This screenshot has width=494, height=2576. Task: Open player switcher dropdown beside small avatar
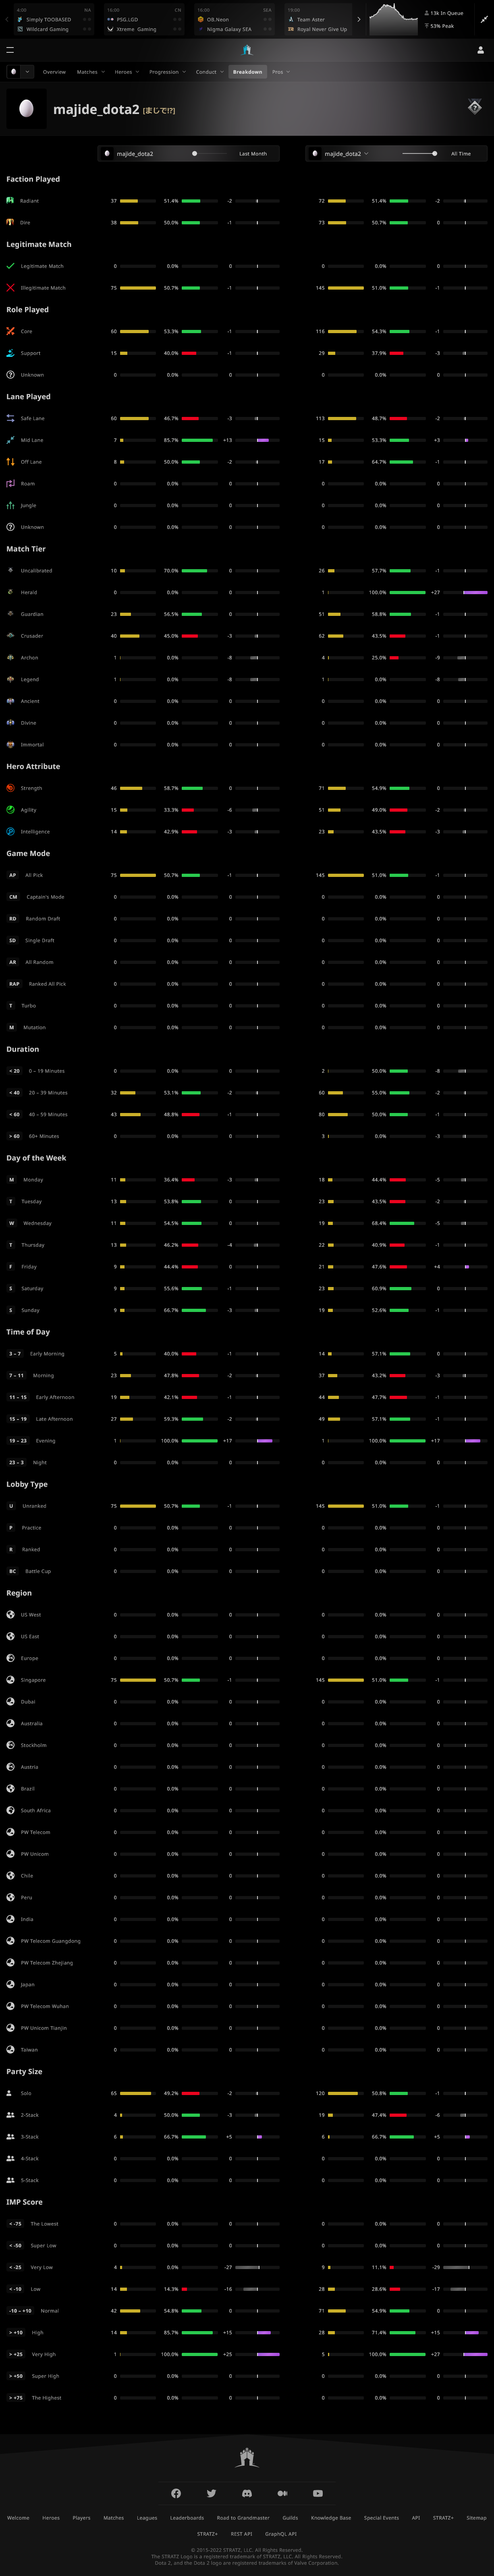pos(27,72)
